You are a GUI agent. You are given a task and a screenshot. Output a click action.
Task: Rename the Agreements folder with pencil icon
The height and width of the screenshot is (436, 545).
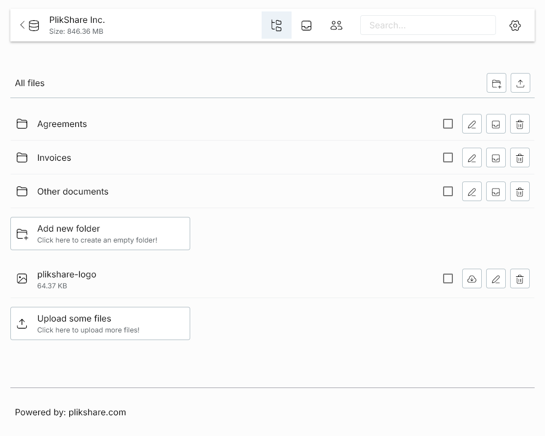pyautogui.click(x=472, y=124)
